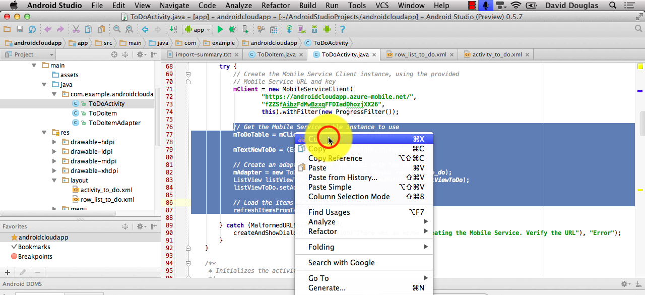Image resolution: width=645 pixels, height=295 pixels.
Task: Click the blue Back navigation arrow
Action: 145,30
